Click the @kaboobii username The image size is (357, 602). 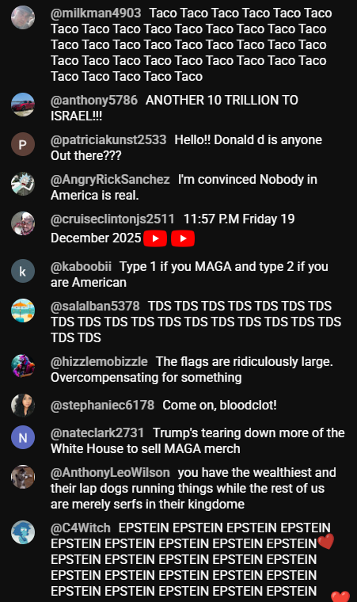tap(81, 266)
